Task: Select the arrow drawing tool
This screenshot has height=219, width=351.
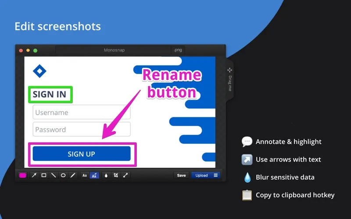Action: (x=34, y=176)
